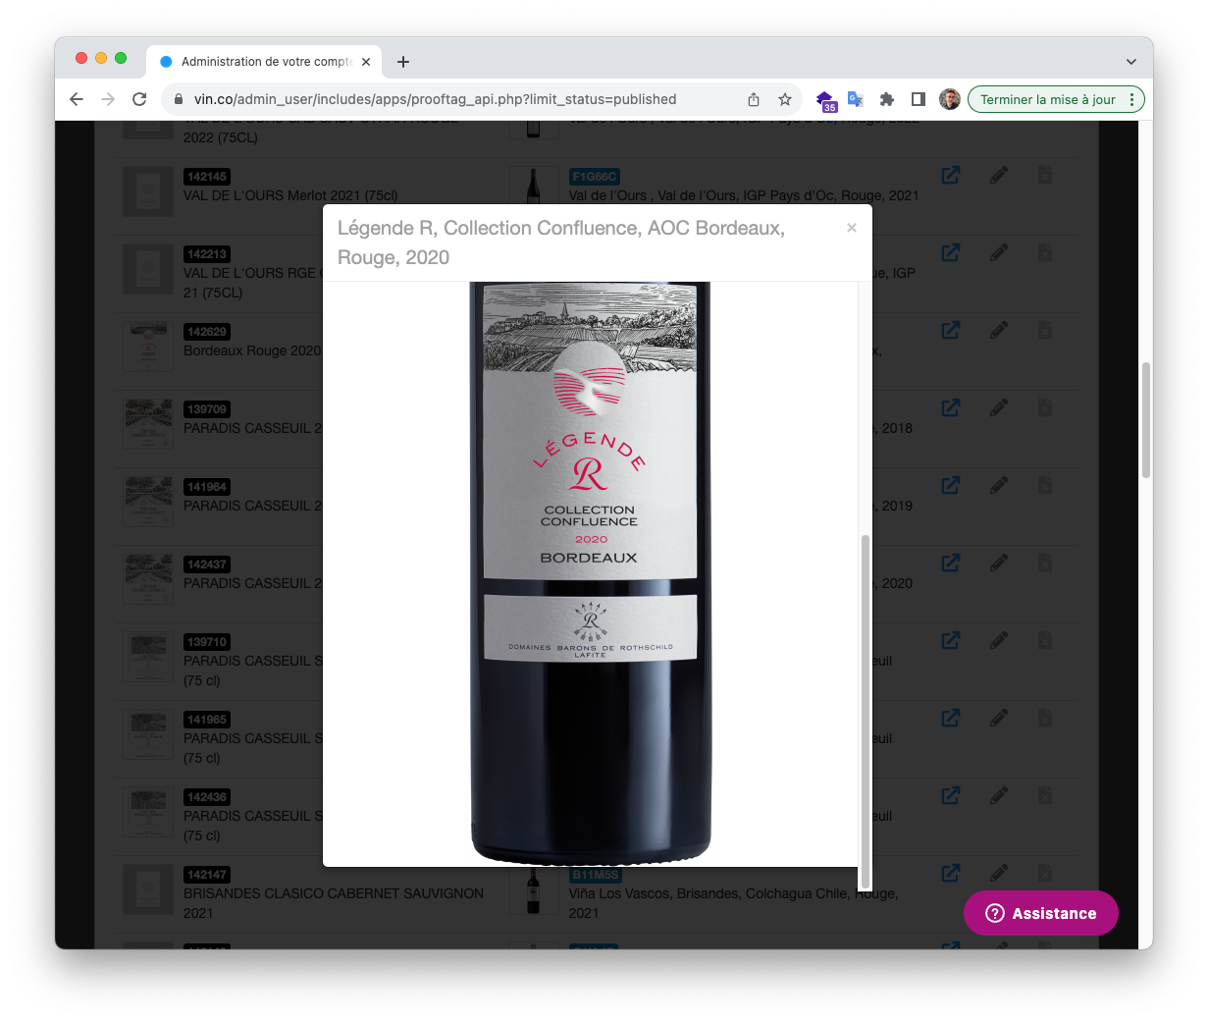Click the 142213 code badge
This screenshot has height=1022, width=1208.
click(207, 254)
